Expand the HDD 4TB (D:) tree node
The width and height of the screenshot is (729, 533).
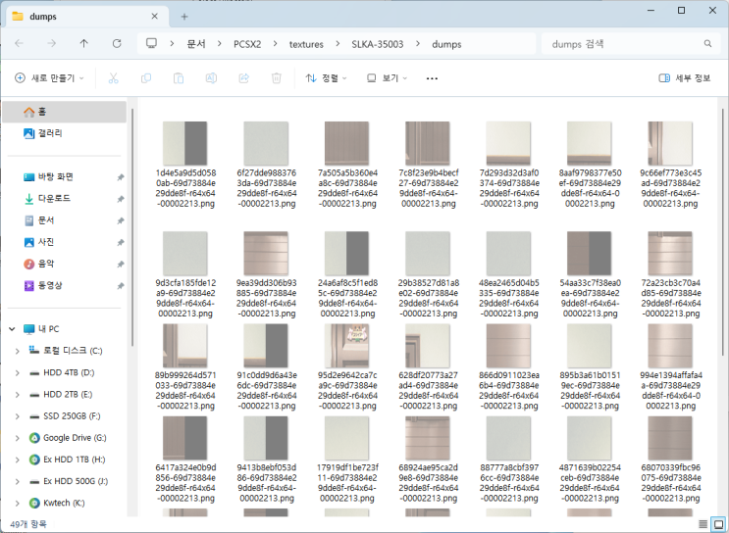click(x=17, y=372)
